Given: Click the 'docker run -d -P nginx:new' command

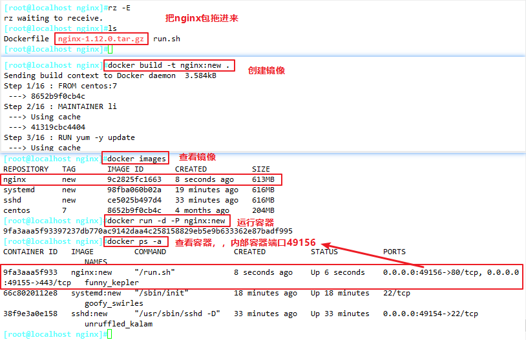Looking at the screenshot, I should point(166,221).
